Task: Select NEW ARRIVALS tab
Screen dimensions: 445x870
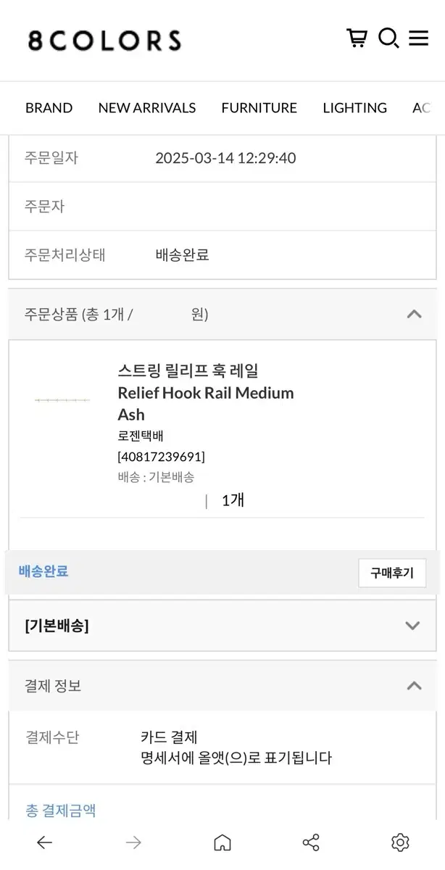Action: coord(147,108)
